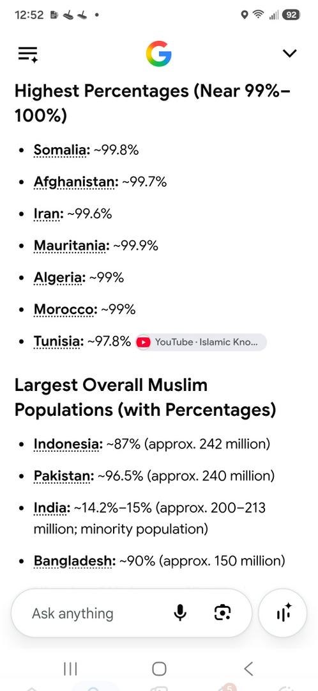
Task: Start live voice mode sparkle button
Action: [284, 612]
